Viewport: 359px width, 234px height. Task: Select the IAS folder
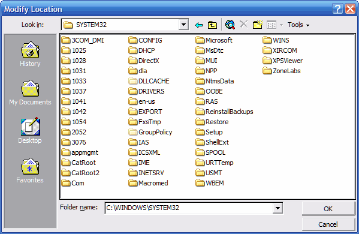point(138,142)
